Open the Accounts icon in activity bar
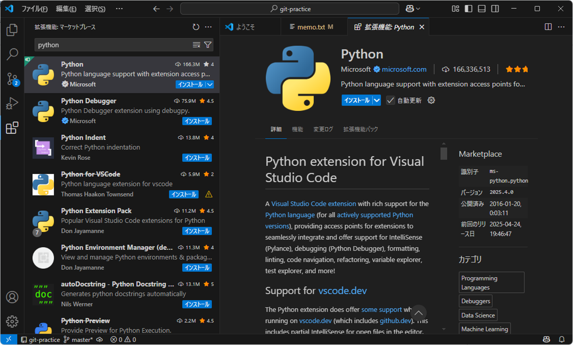Screen dimensions: 573x345 pos(12,297)
